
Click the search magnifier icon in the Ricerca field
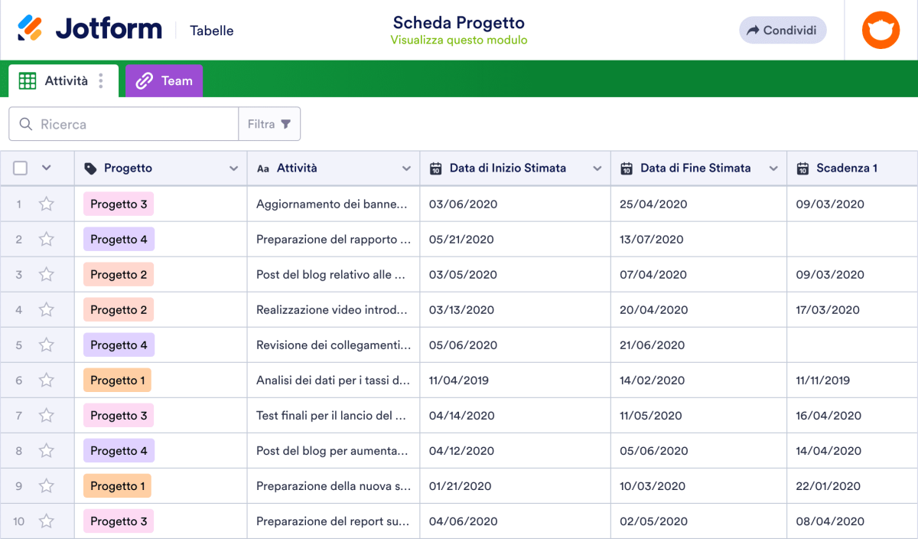[x=25, y=123]
